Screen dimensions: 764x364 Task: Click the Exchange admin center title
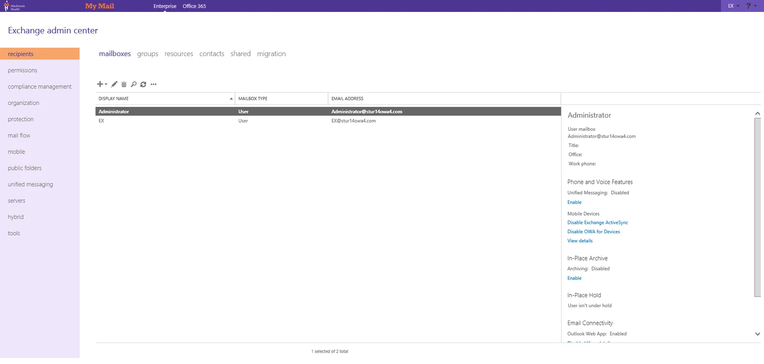[53, 31]
